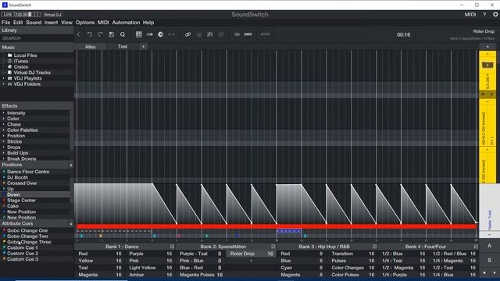Viewport: 500px width, 281px height.
Task: Expand the Build Ups group
Action: 3,153
